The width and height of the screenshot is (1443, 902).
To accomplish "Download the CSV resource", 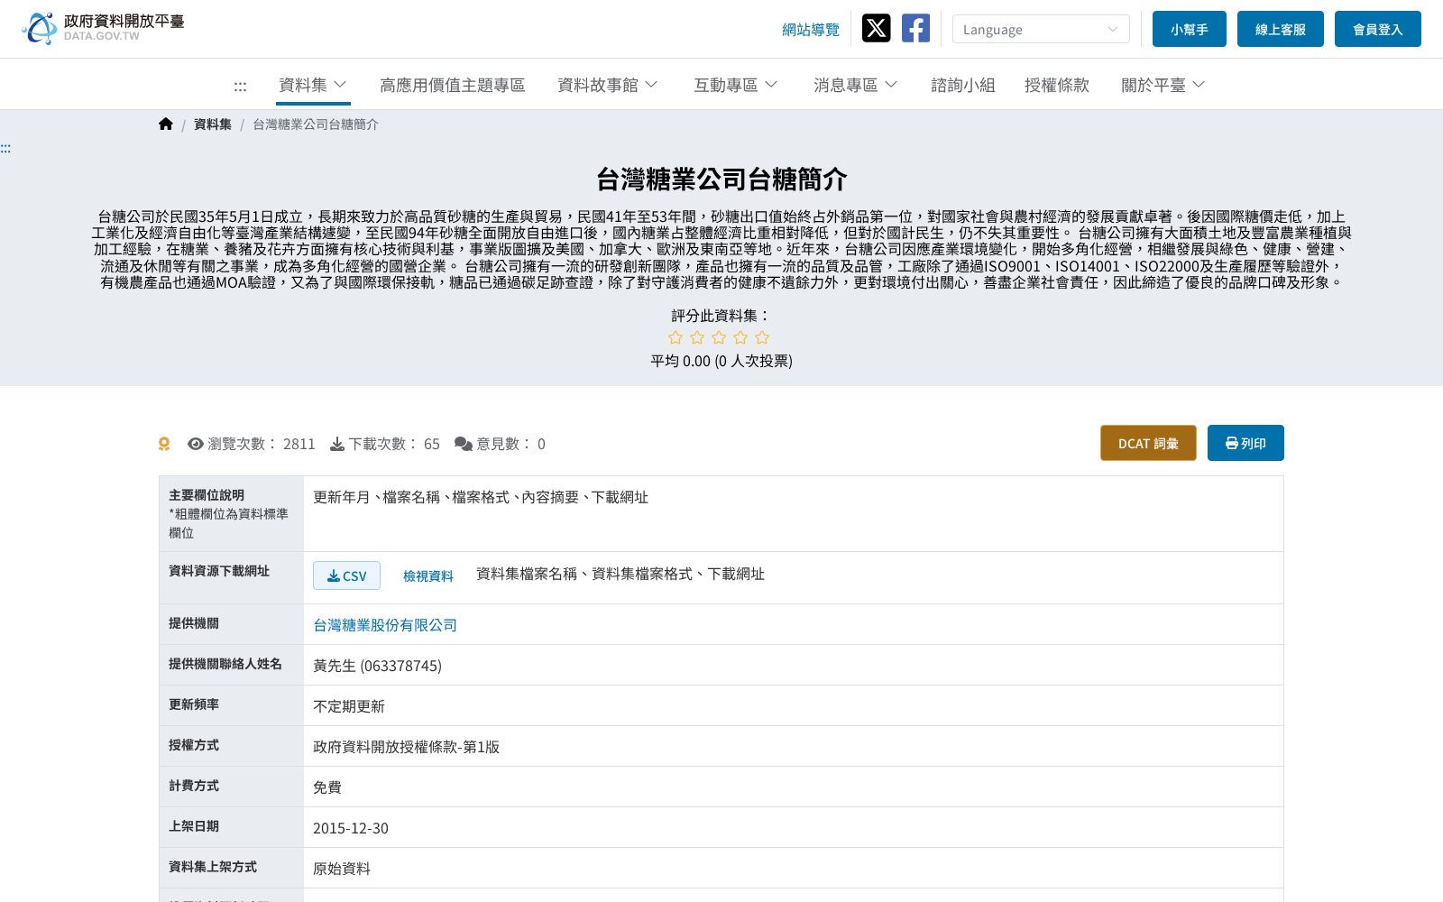I will 346,575.
